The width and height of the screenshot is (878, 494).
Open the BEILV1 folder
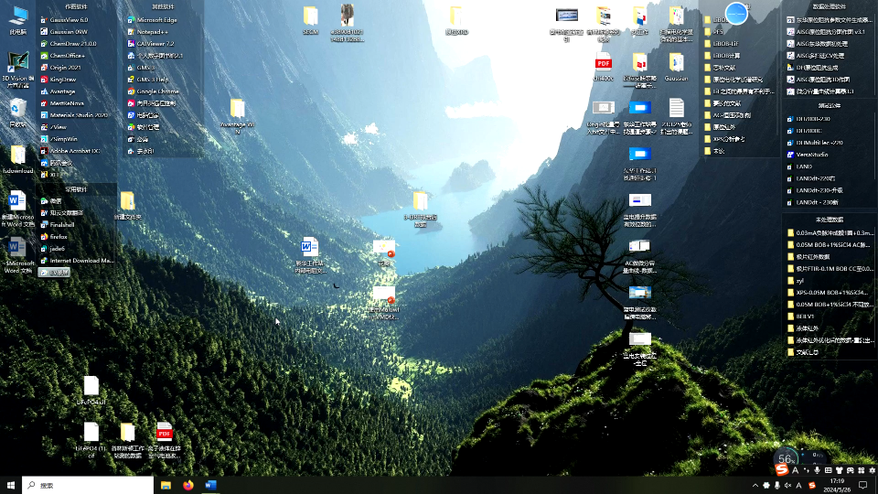tap(801, 317)
